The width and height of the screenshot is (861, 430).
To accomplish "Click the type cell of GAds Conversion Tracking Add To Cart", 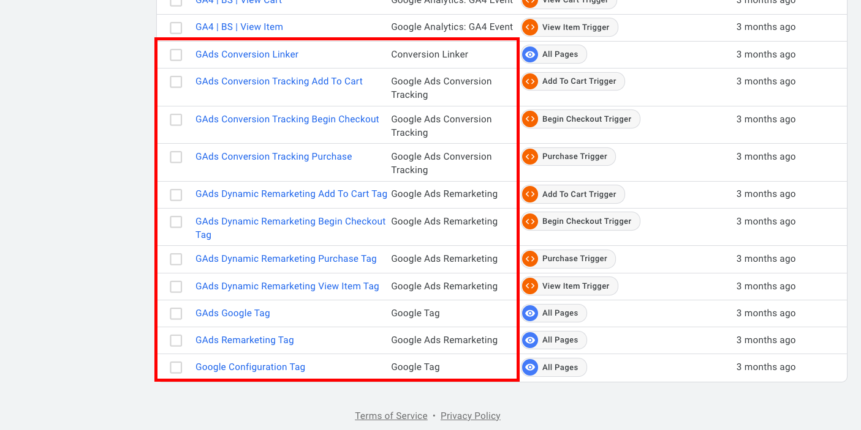I will [x=441, y=88].
